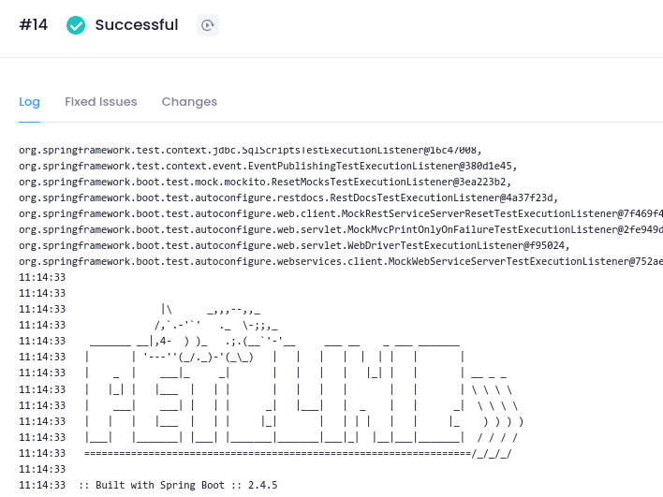Select the ResetMocksTestExecutionListener log line
663x497 pixels.
[265, 183]
